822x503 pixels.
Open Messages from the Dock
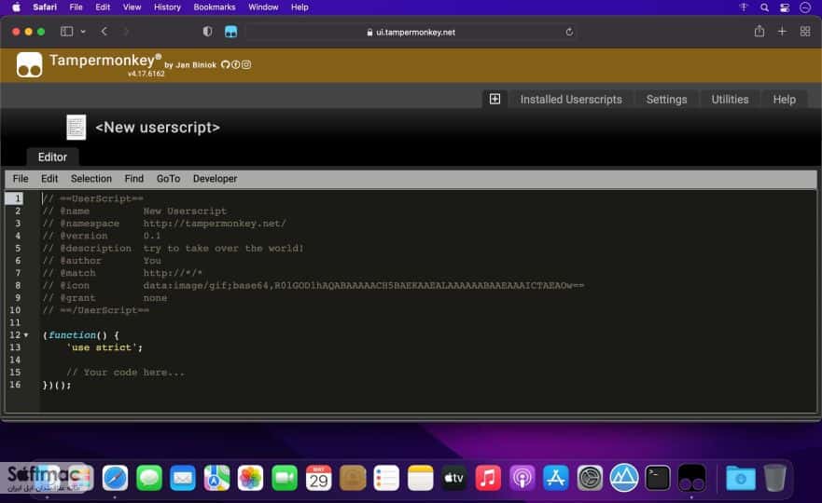click(x=149, y=478)
